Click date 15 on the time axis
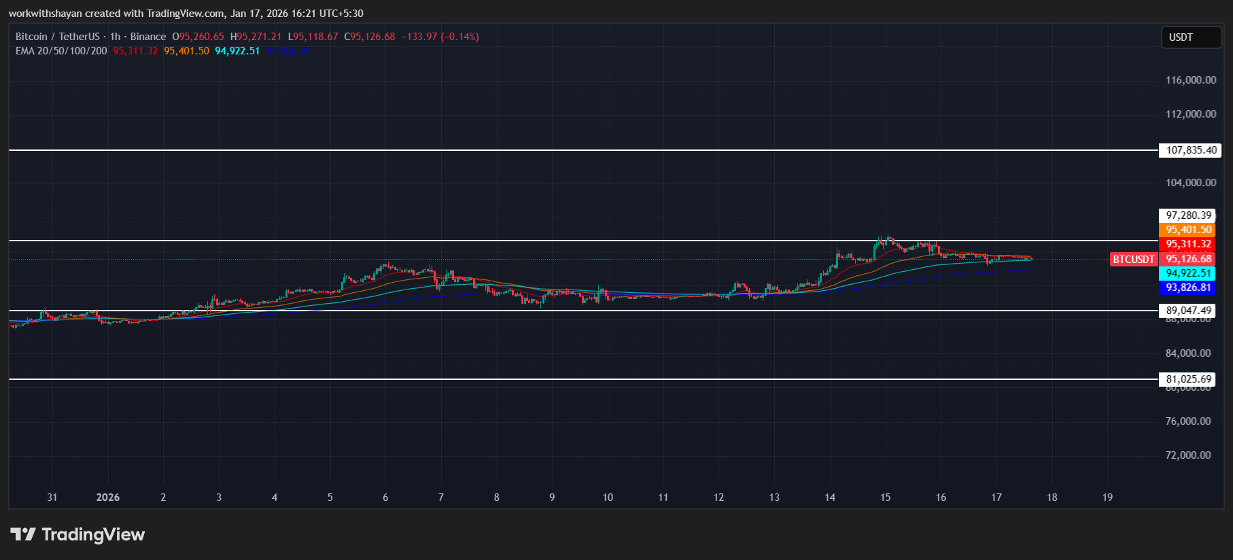 [x=885, y=497]
